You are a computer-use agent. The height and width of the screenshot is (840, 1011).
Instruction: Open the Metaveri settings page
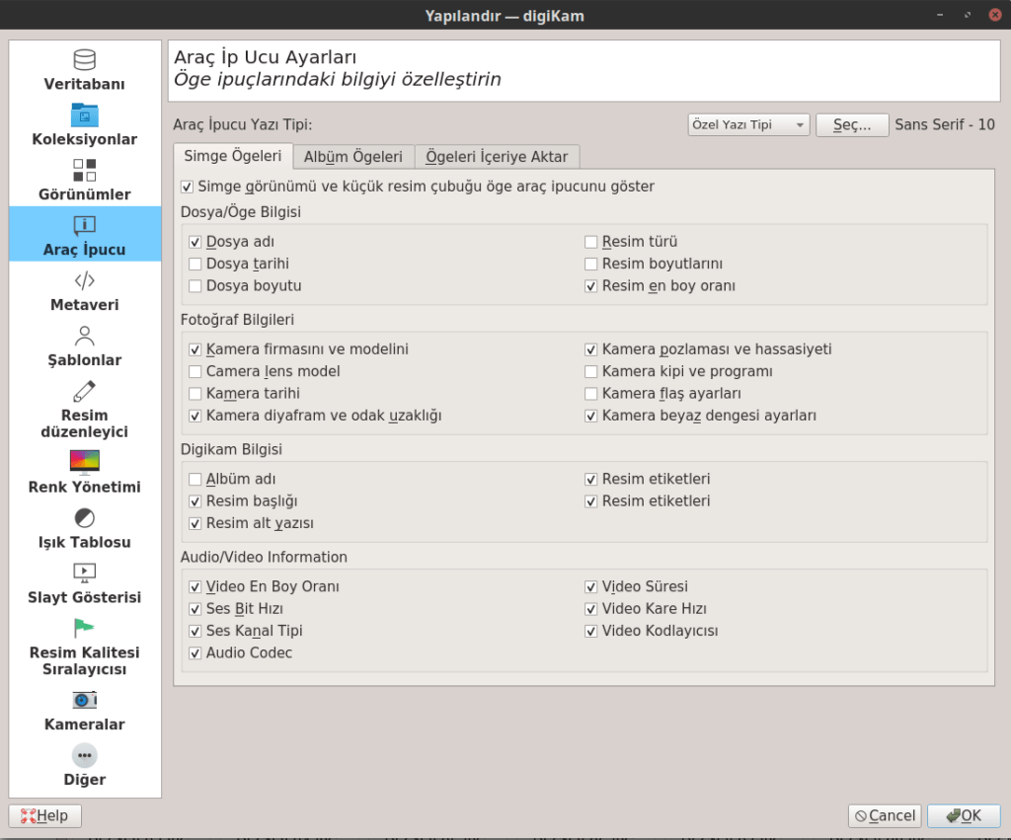(85, 290)
